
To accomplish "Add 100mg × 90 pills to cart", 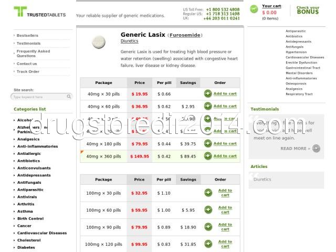I will point(225,227).
